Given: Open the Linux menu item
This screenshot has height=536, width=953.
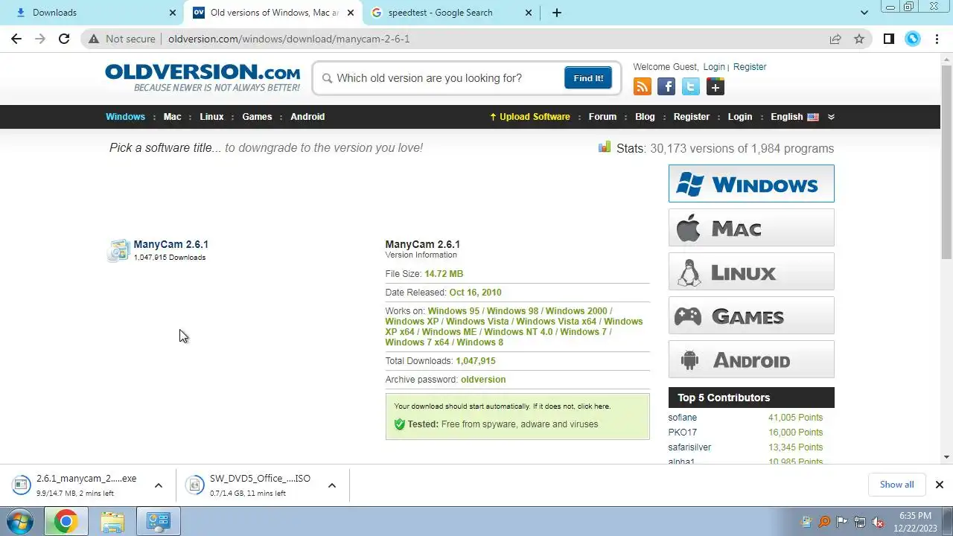Looking at the screenshot, I should [211, 117].
